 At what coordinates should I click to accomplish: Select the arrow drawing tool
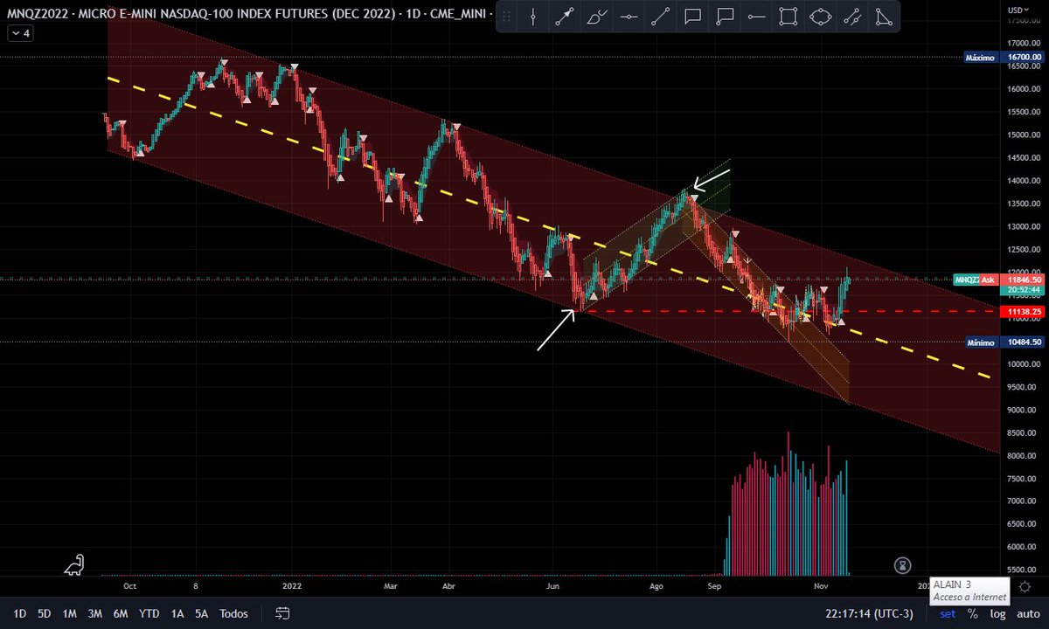click(565, 17)
